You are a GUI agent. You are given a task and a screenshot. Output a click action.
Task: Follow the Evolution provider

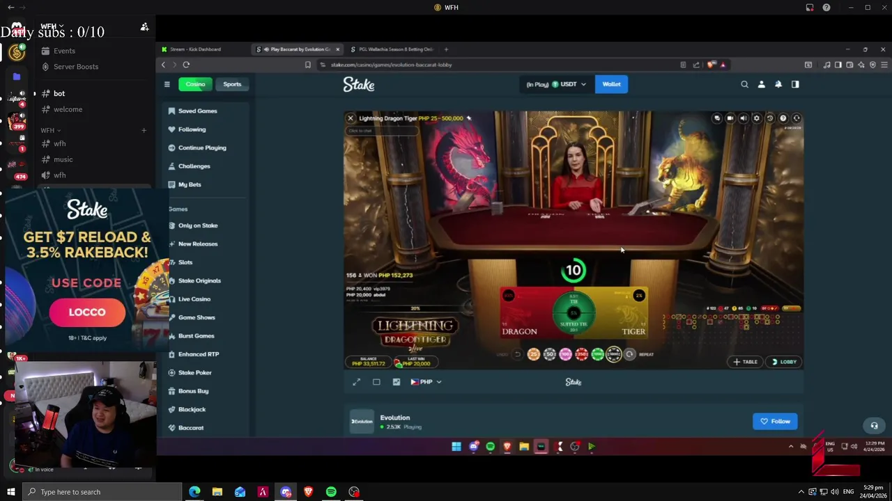click(x=775, y=421)
